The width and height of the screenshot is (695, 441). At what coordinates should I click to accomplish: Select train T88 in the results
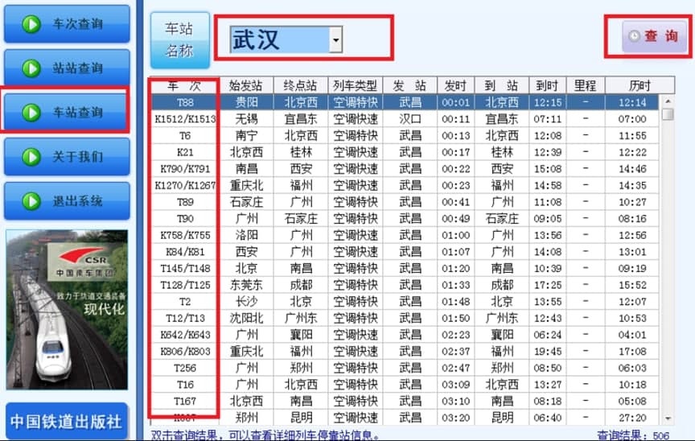pos(405,102)
